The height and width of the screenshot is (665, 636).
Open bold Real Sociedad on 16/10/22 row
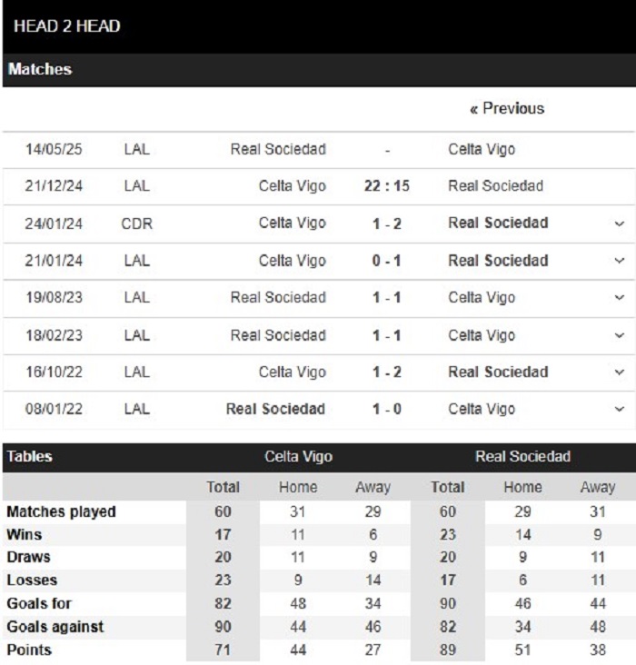tap(498, 372)
